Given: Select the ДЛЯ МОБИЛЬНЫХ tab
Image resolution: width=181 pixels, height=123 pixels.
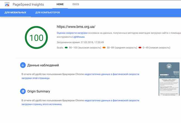Looking at the screenshot, I should [x=15, y=13].
